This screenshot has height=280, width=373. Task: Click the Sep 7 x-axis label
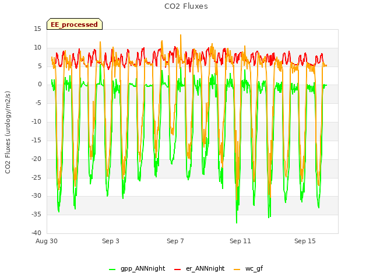click(175, 241)
